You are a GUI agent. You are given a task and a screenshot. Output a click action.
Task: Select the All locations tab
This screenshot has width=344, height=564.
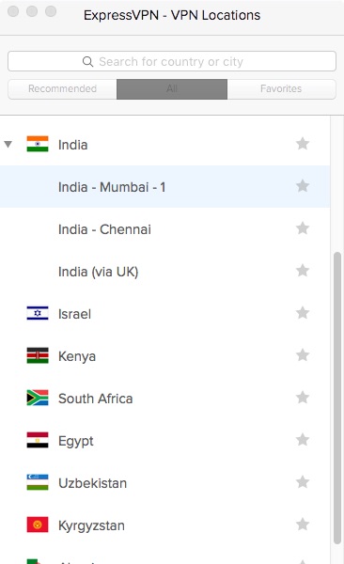pyautogui.click(x=172, y=89)
